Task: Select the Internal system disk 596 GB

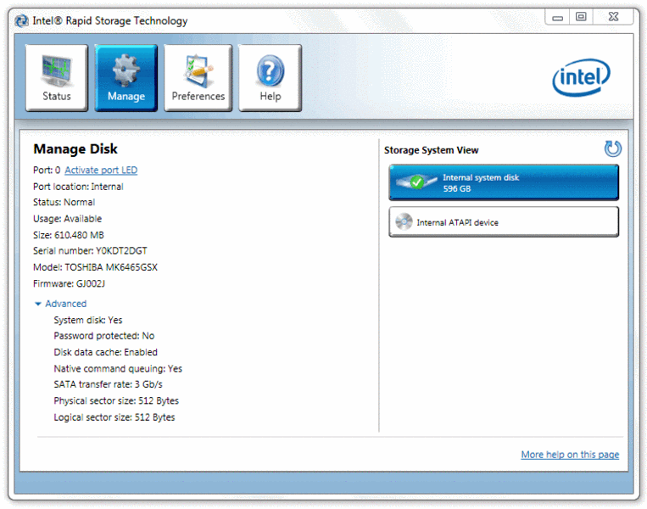Action: coord(504,182)
